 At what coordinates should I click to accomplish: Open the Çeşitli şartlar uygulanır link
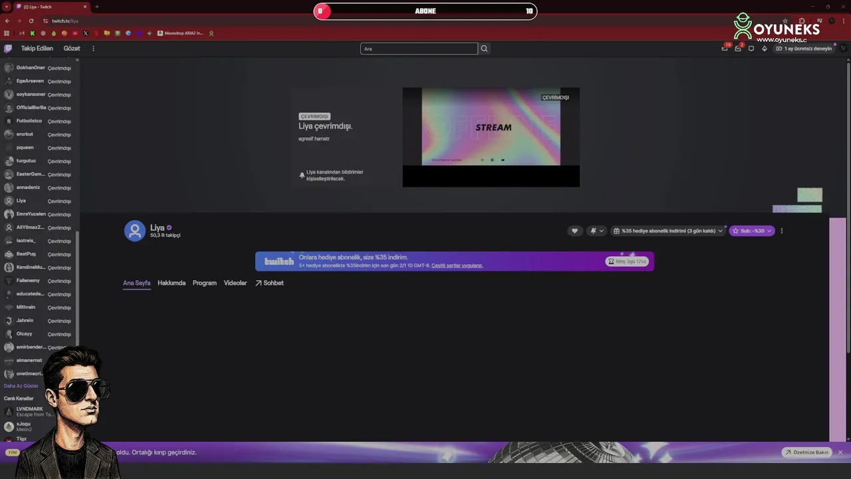(457, 265)
